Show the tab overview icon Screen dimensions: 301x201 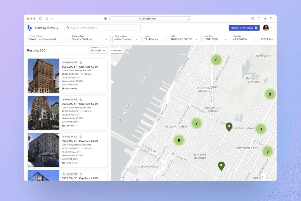pyautogui.click(x=272, y=19)
